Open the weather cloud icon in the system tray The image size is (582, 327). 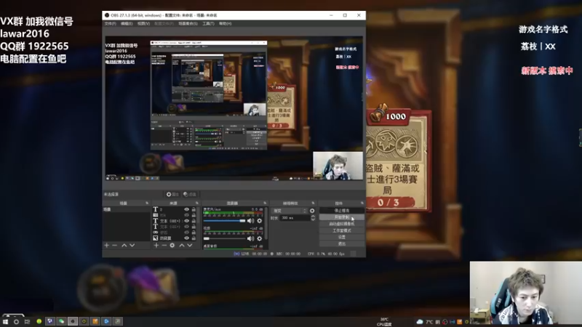pos(420,322)
